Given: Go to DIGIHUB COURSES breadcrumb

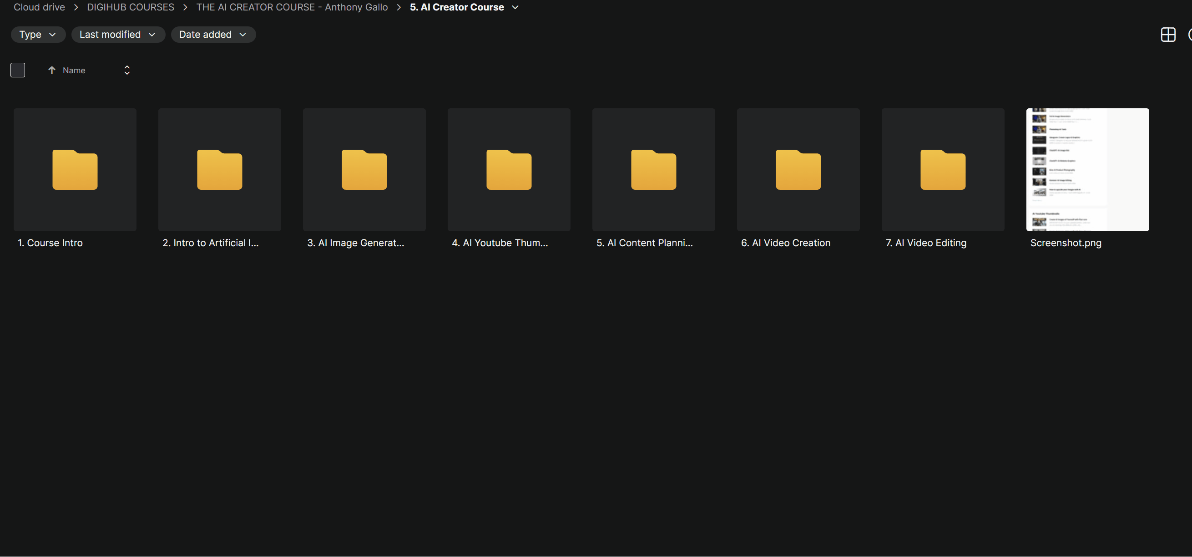Looking at the screenshot, I should click(x=131, y=7).
